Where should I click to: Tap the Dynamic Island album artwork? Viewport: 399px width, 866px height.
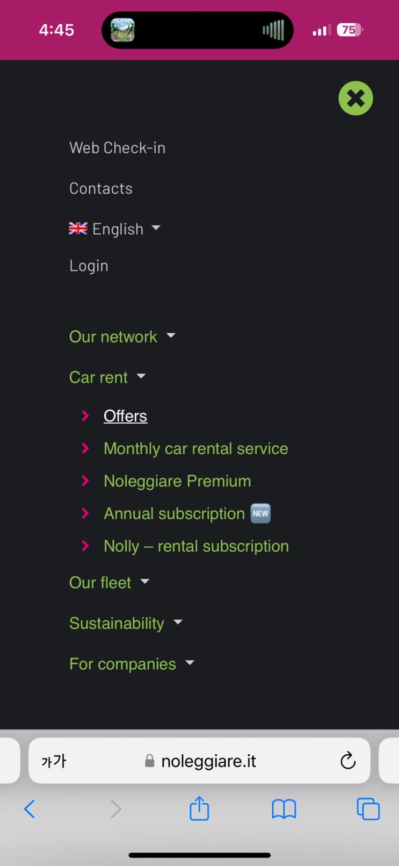pos(122,30)
